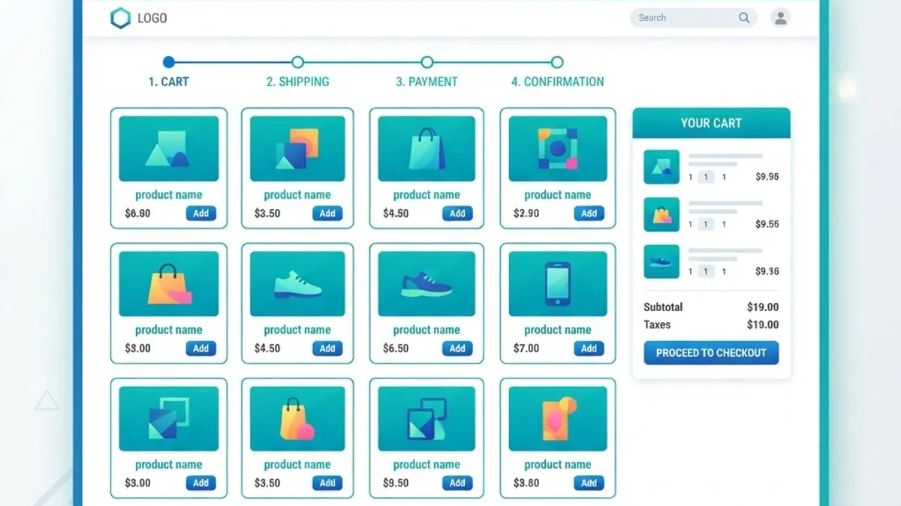
Task: Open the dark blue sneaker product image
Action: tap(426, 283)
